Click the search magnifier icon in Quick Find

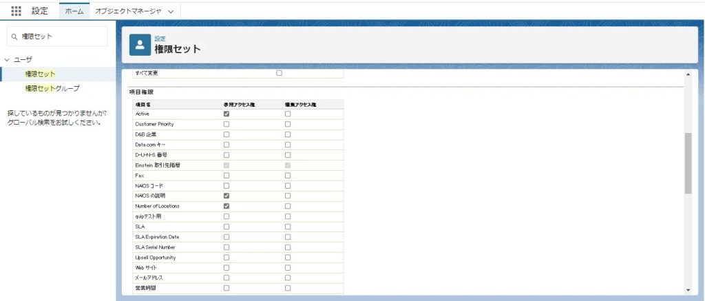(x=14, y=37)
